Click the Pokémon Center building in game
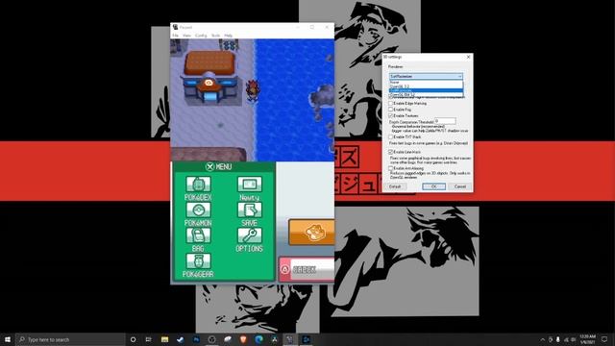 (209, 77)
